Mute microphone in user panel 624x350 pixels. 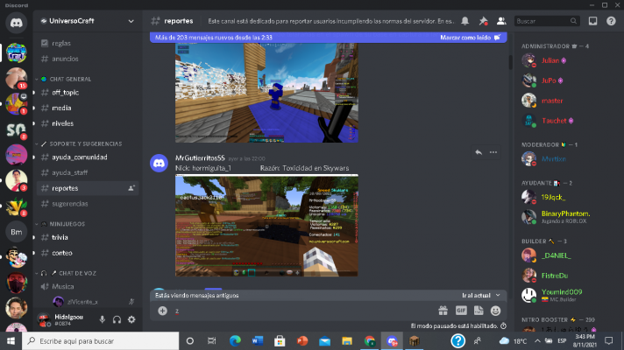coord(103,319)
